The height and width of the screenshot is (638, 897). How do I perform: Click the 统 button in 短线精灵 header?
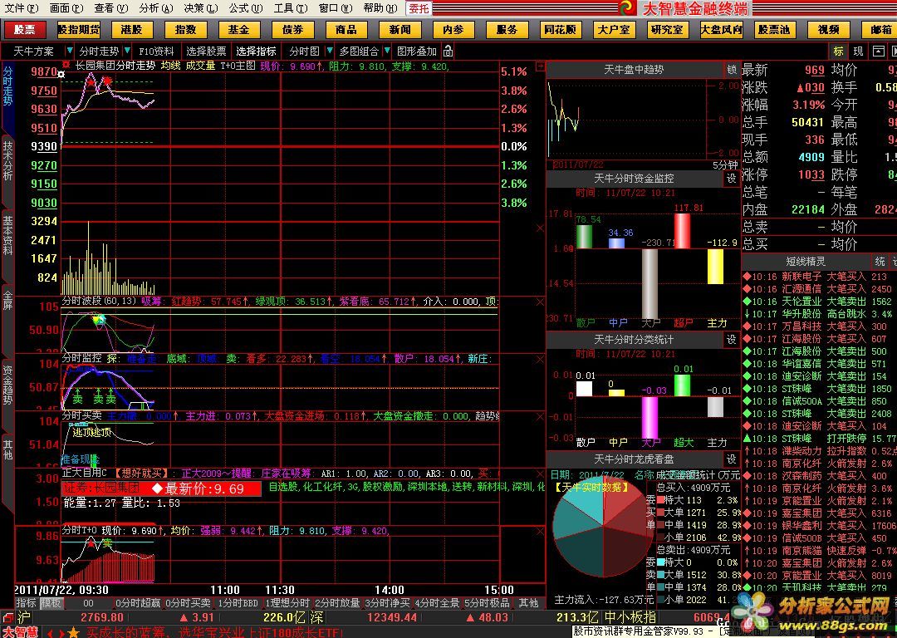(880, 262)
